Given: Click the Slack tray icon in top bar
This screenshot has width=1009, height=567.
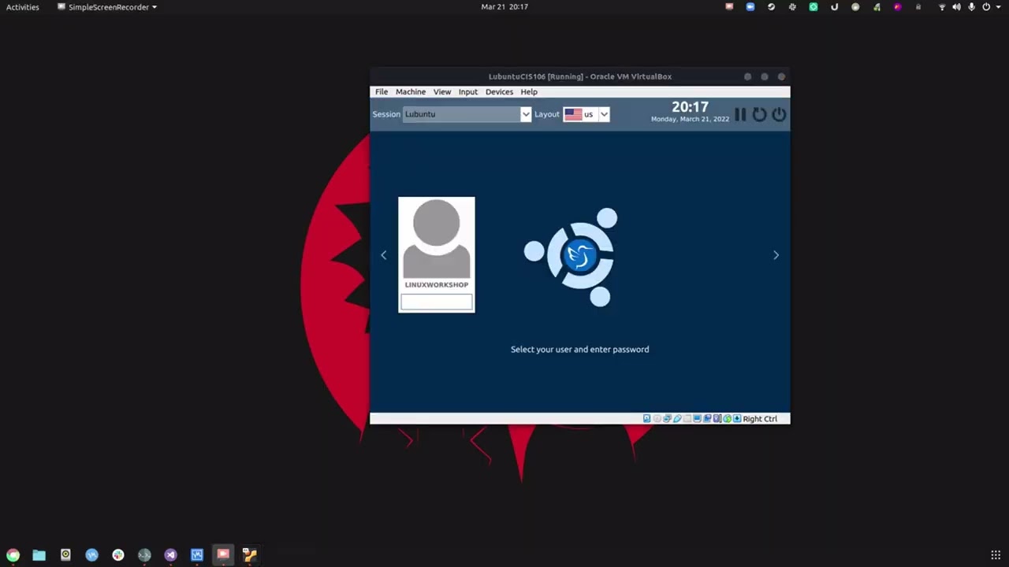Looking at the screenshot, I should click(x=792, y=7).
